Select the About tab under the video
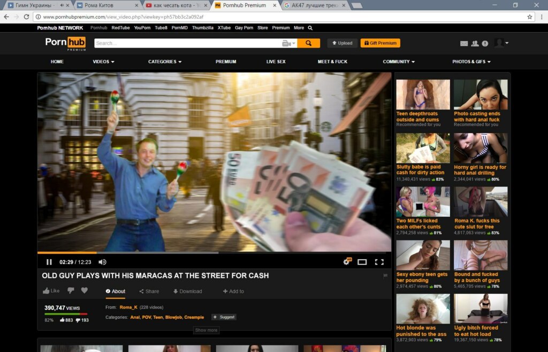548x352 pixels. 116,291
